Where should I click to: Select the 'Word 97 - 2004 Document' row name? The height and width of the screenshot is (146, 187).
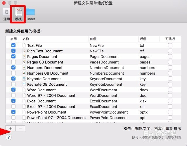pos(51,95)
